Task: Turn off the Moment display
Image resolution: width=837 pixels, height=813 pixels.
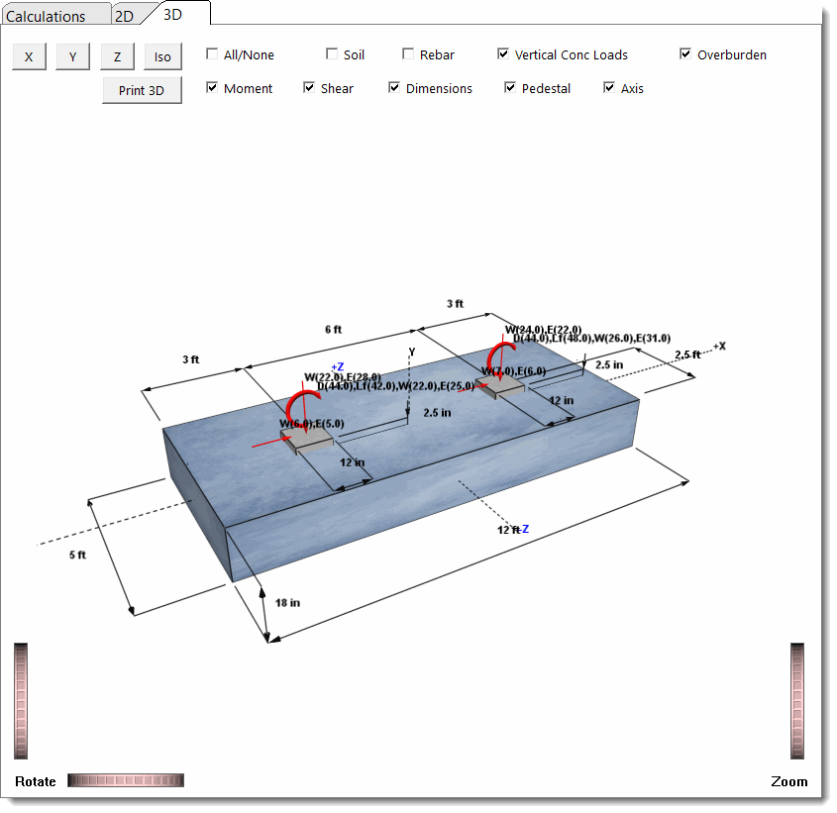Action: point(211,88)
